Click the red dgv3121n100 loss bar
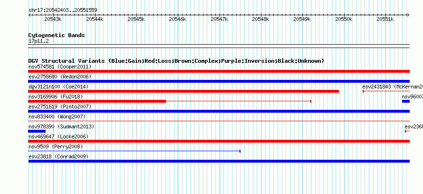Screen dimensions: 423x194 pos(183,91)
